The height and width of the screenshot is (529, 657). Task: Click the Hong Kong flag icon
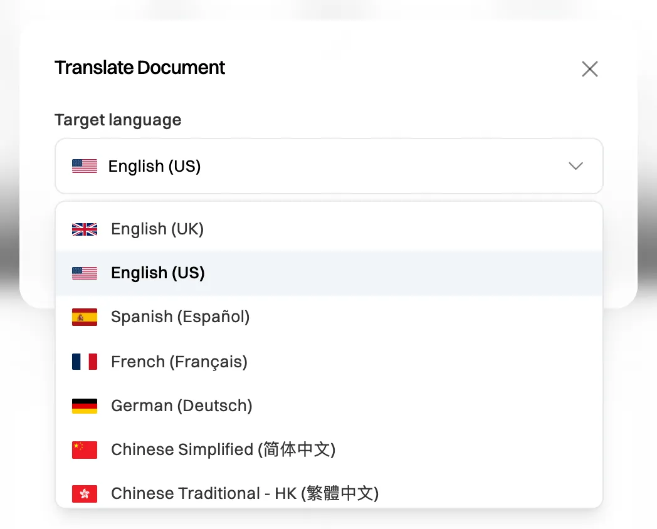(85, 493)
